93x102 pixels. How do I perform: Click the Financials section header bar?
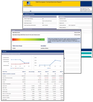[x=33, y=51]
